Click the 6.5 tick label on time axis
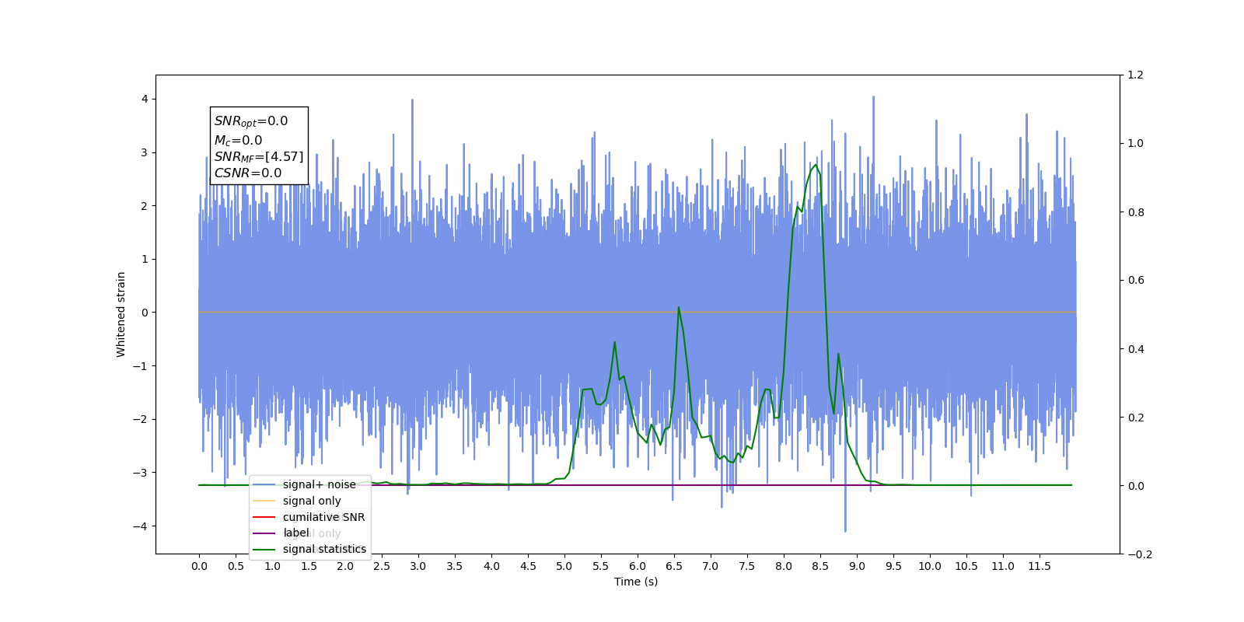Screen dimensions: 1244x622 pyautogui.click(x=674, y=566)
